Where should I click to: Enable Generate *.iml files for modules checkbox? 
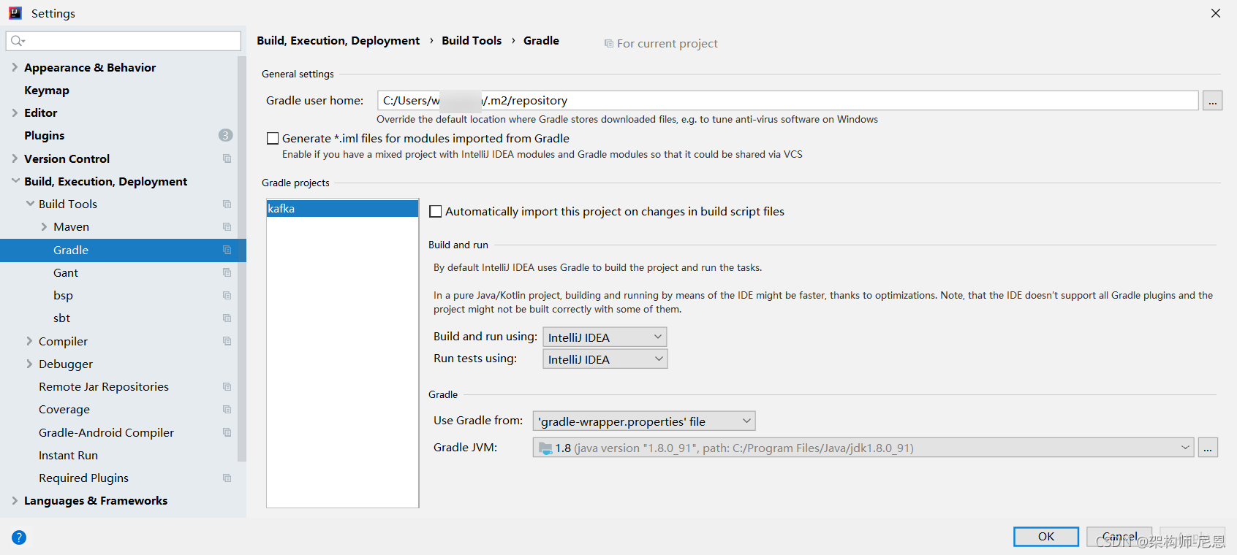(273, 138)
